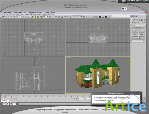Viewport: 149px width, 114px height.
Task: Switch to the Utilities hammer tab
Action: click(144, 20)
